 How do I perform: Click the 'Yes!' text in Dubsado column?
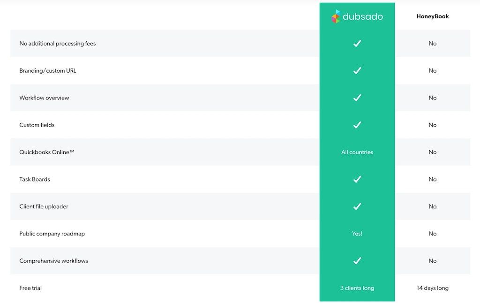coord(357,234)
